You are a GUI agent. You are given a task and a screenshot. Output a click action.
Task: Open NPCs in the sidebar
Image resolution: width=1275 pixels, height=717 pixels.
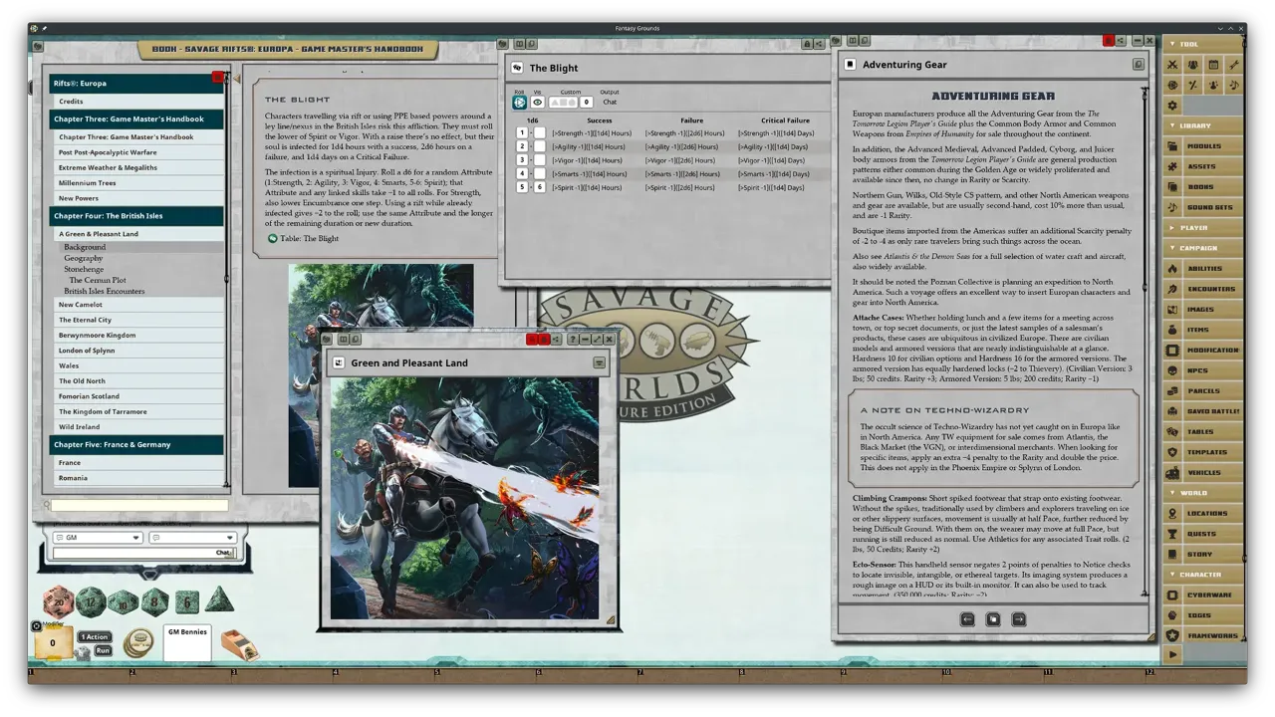[1202, 370]
